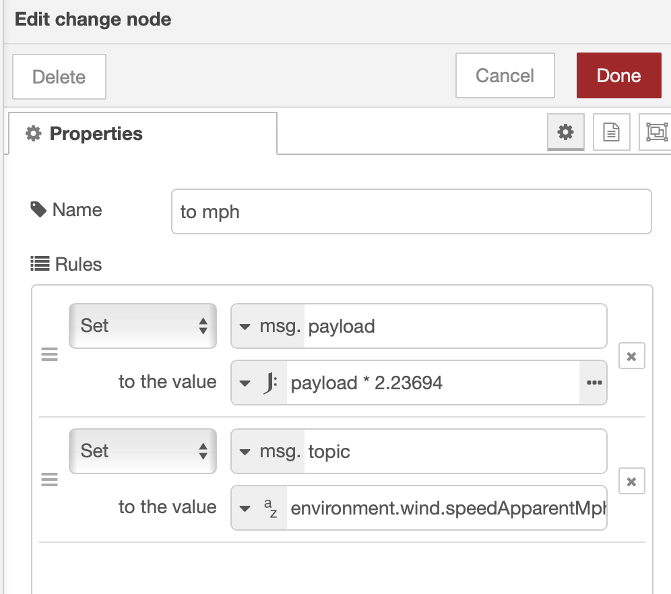Grab the first rule's reorder handle

point(50,355)
